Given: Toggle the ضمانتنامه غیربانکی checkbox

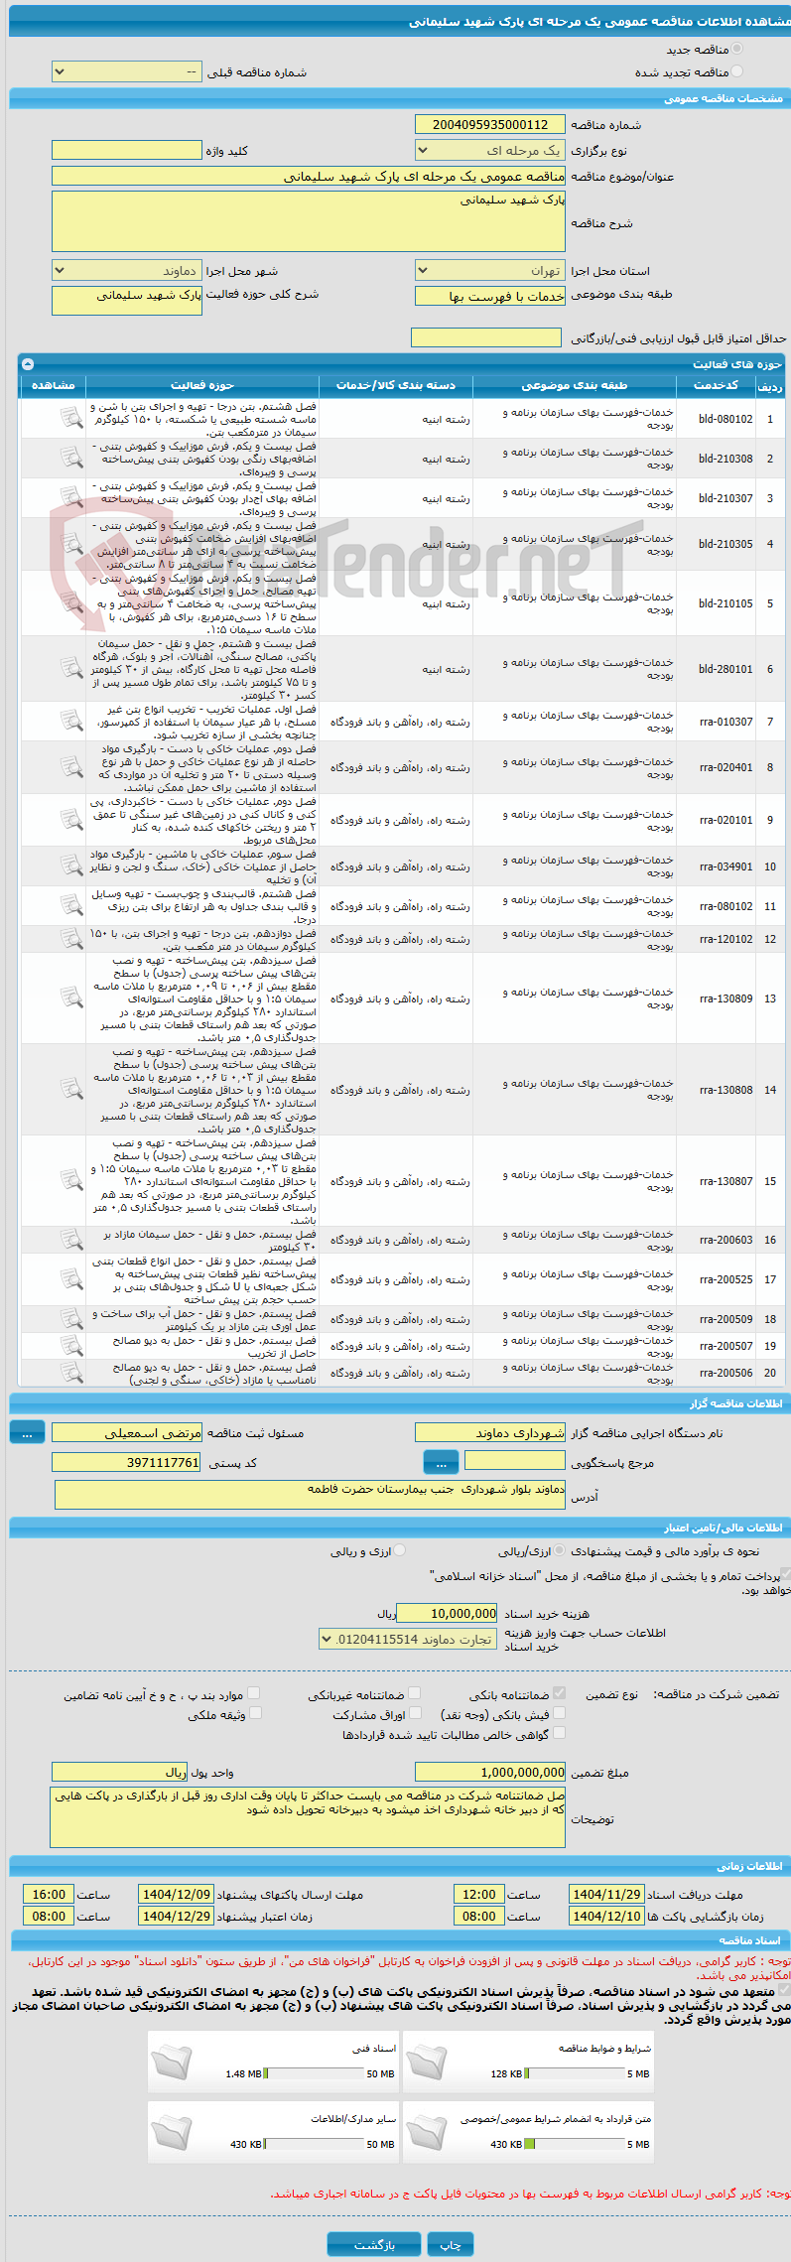Looking at the screenshot, I should 415,1693.
